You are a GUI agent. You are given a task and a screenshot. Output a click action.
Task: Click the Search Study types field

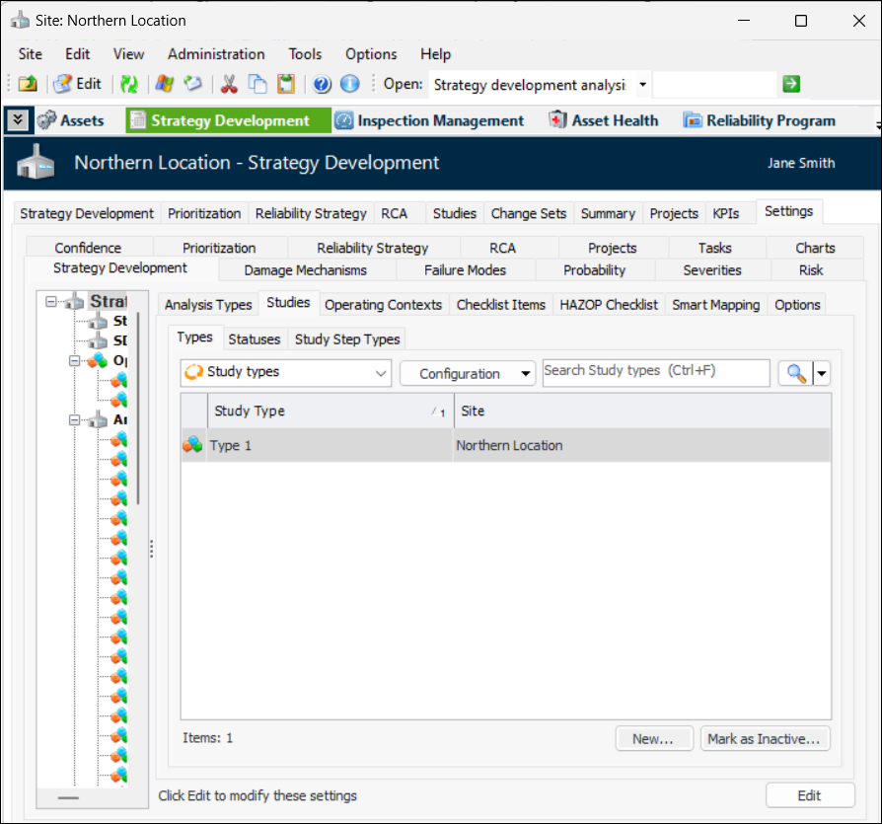(x=655, y=372)
